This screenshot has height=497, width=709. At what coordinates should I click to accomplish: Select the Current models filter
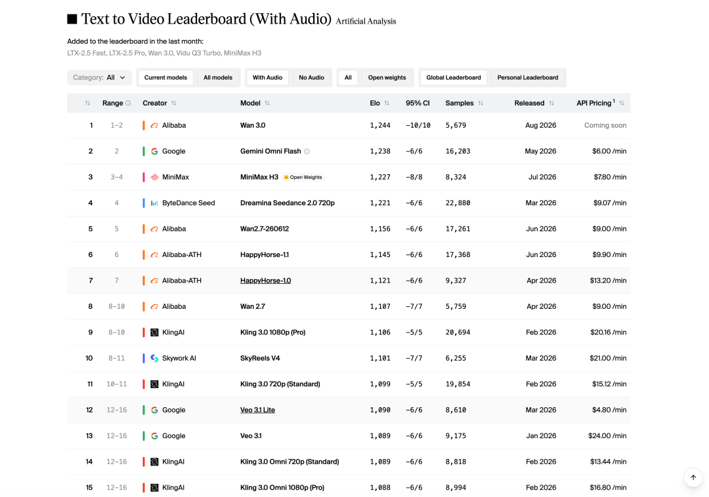pyautogui.click(x=165, y=77)
